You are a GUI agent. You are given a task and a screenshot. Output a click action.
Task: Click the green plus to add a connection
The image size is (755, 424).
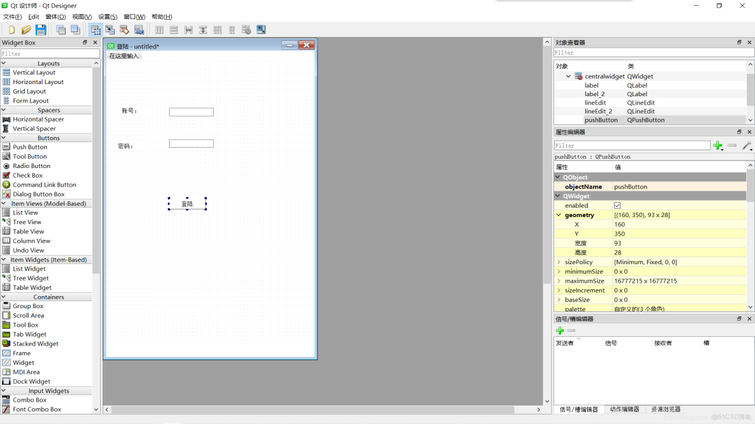pyautogui.click(x=559, y=330)
